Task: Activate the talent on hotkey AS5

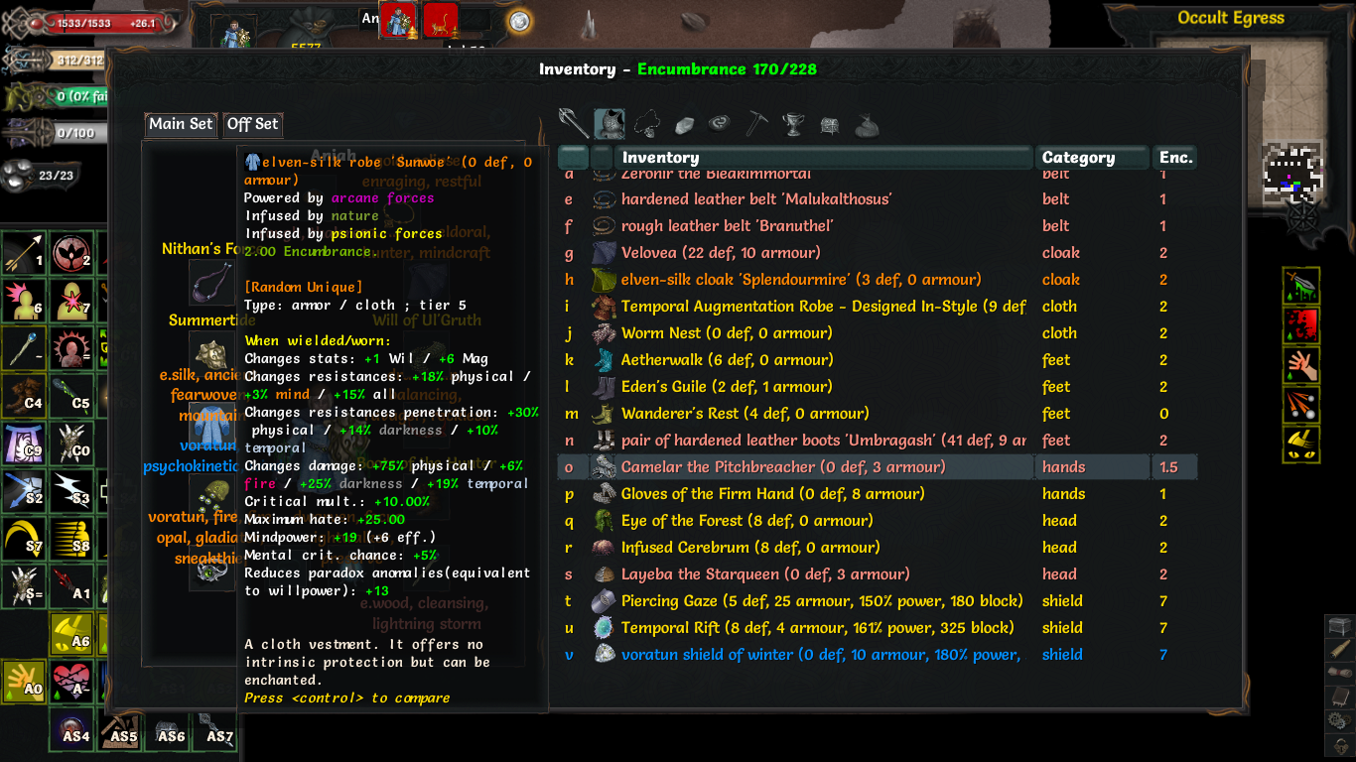Action: 119,729
